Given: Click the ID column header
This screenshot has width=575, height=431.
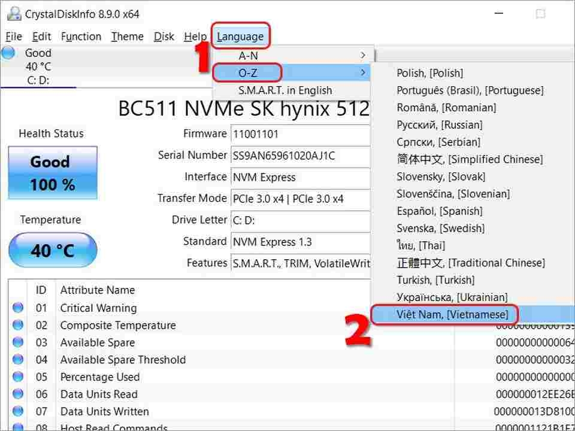Looking at the screenshot, I should pyautogui.click(x=41, y=290).
